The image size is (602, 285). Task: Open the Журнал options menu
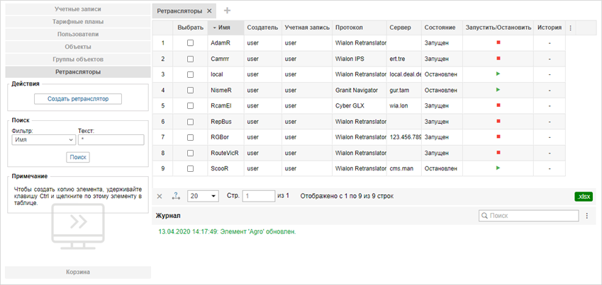coord(586,216)
